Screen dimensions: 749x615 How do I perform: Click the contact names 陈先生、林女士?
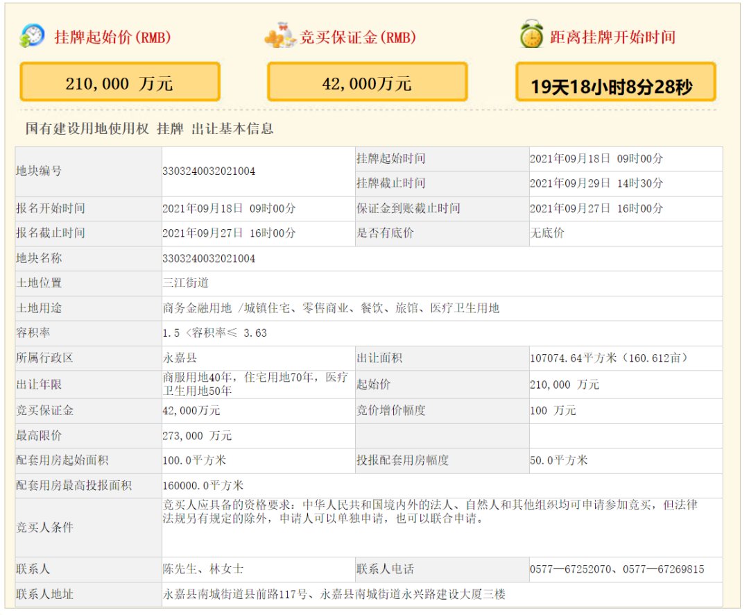pyautogui.click(x=203, y=569)
